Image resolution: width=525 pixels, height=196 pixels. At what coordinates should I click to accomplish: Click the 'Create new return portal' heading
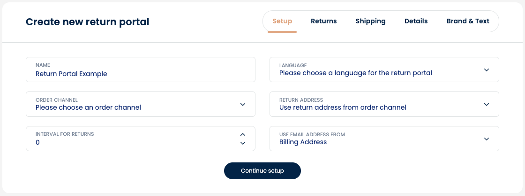click(87, 22)
